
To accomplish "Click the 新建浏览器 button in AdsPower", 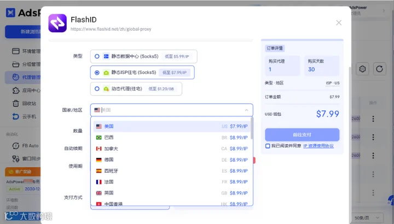I will pos(23,32).
